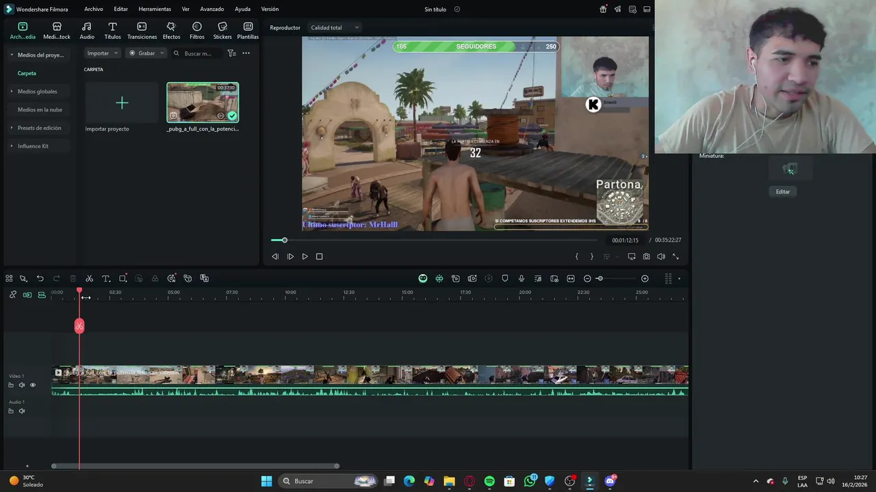The width and height of the screenshot is (876, 492).
Task: Open the more options ellipsis in media panel
Action: point(246,53)
